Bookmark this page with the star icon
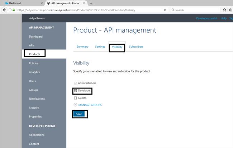Image resolution: width=233 pixels, height=148 pixels. coord(224,10)
